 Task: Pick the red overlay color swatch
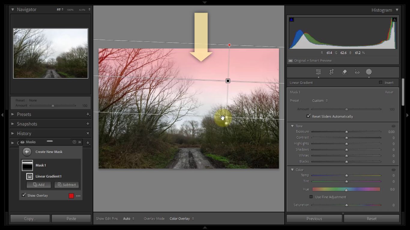tap(71, 196)
